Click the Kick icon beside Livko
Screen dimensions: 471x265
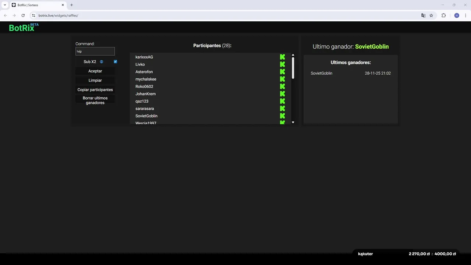[282, 64]
